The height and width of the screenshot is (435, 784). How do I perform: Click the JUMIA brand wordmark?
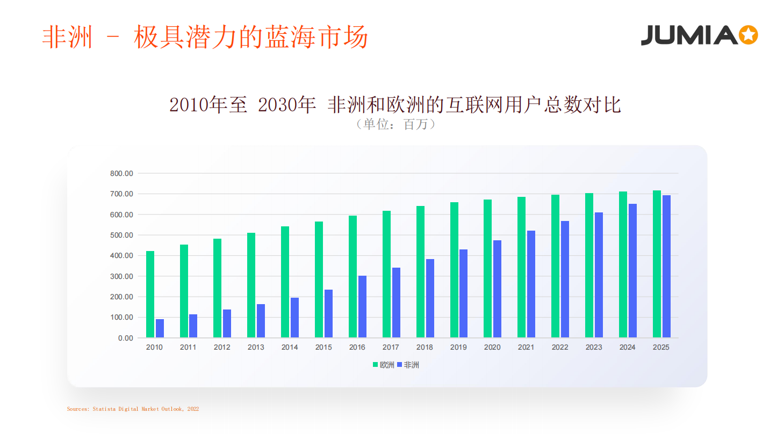pos(689,35)
